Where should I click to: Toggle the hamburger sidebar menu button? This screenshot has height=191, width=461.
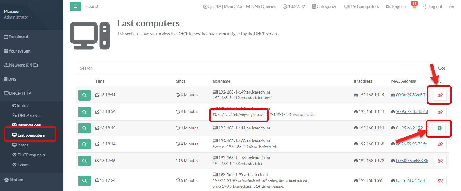point(75,6)
